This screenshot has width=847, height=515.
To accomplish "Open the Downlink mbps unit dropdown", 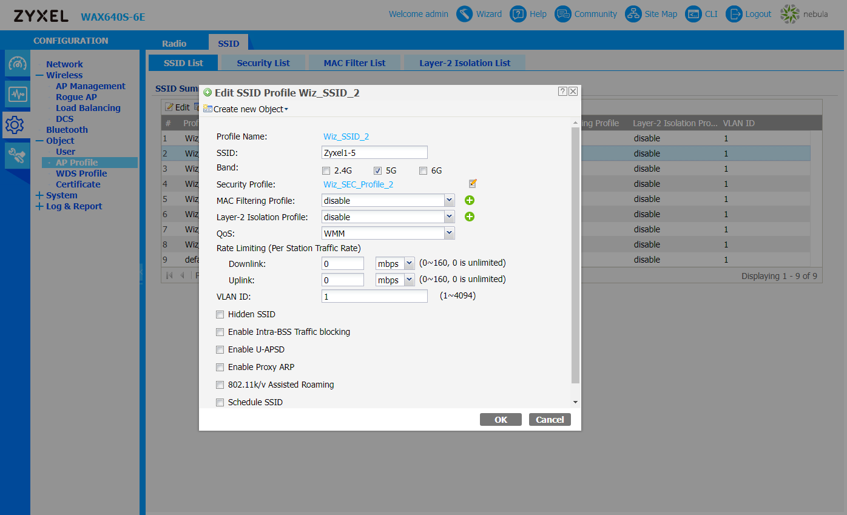I will click(408, 263).
